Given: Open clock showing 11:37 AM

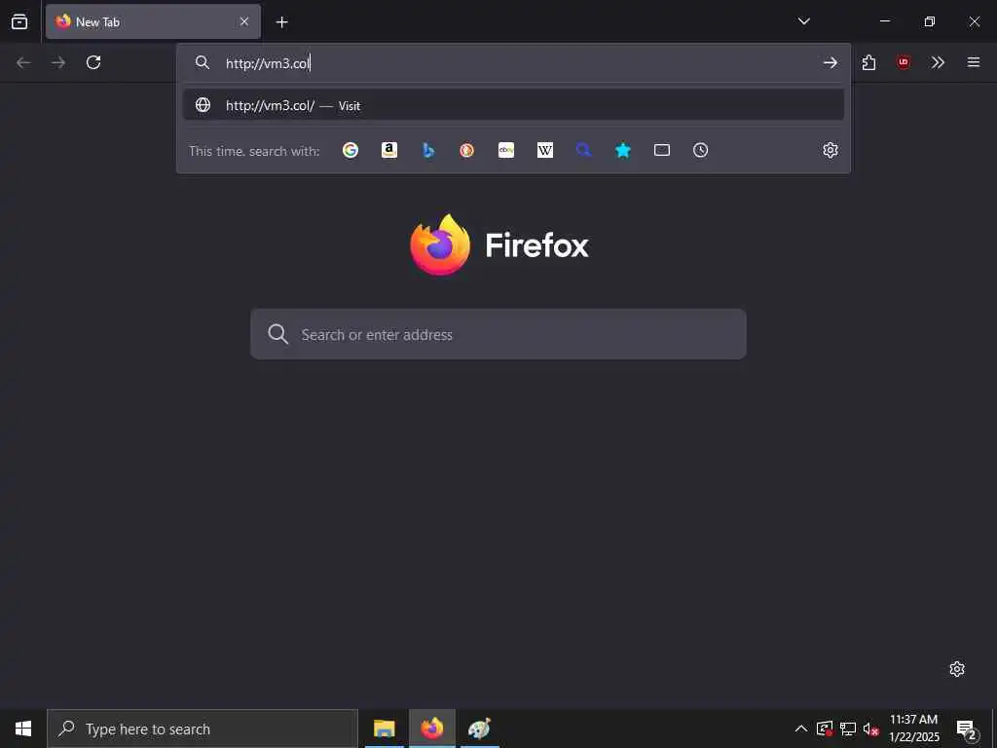Looking at the screenshot, I should coord(913,729).
